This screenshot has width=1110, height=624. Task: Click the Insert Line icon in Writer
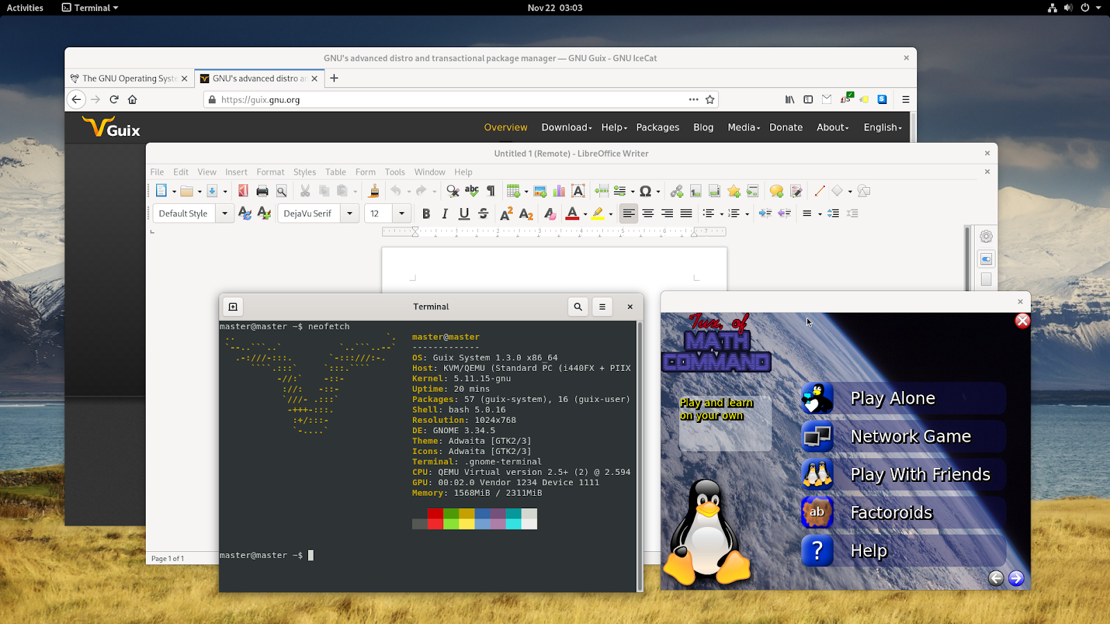tap(819, 191)
